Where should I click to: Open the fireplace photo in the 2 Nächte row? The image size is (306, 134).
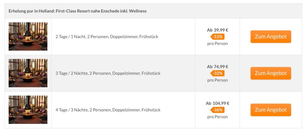pos(28,73)
